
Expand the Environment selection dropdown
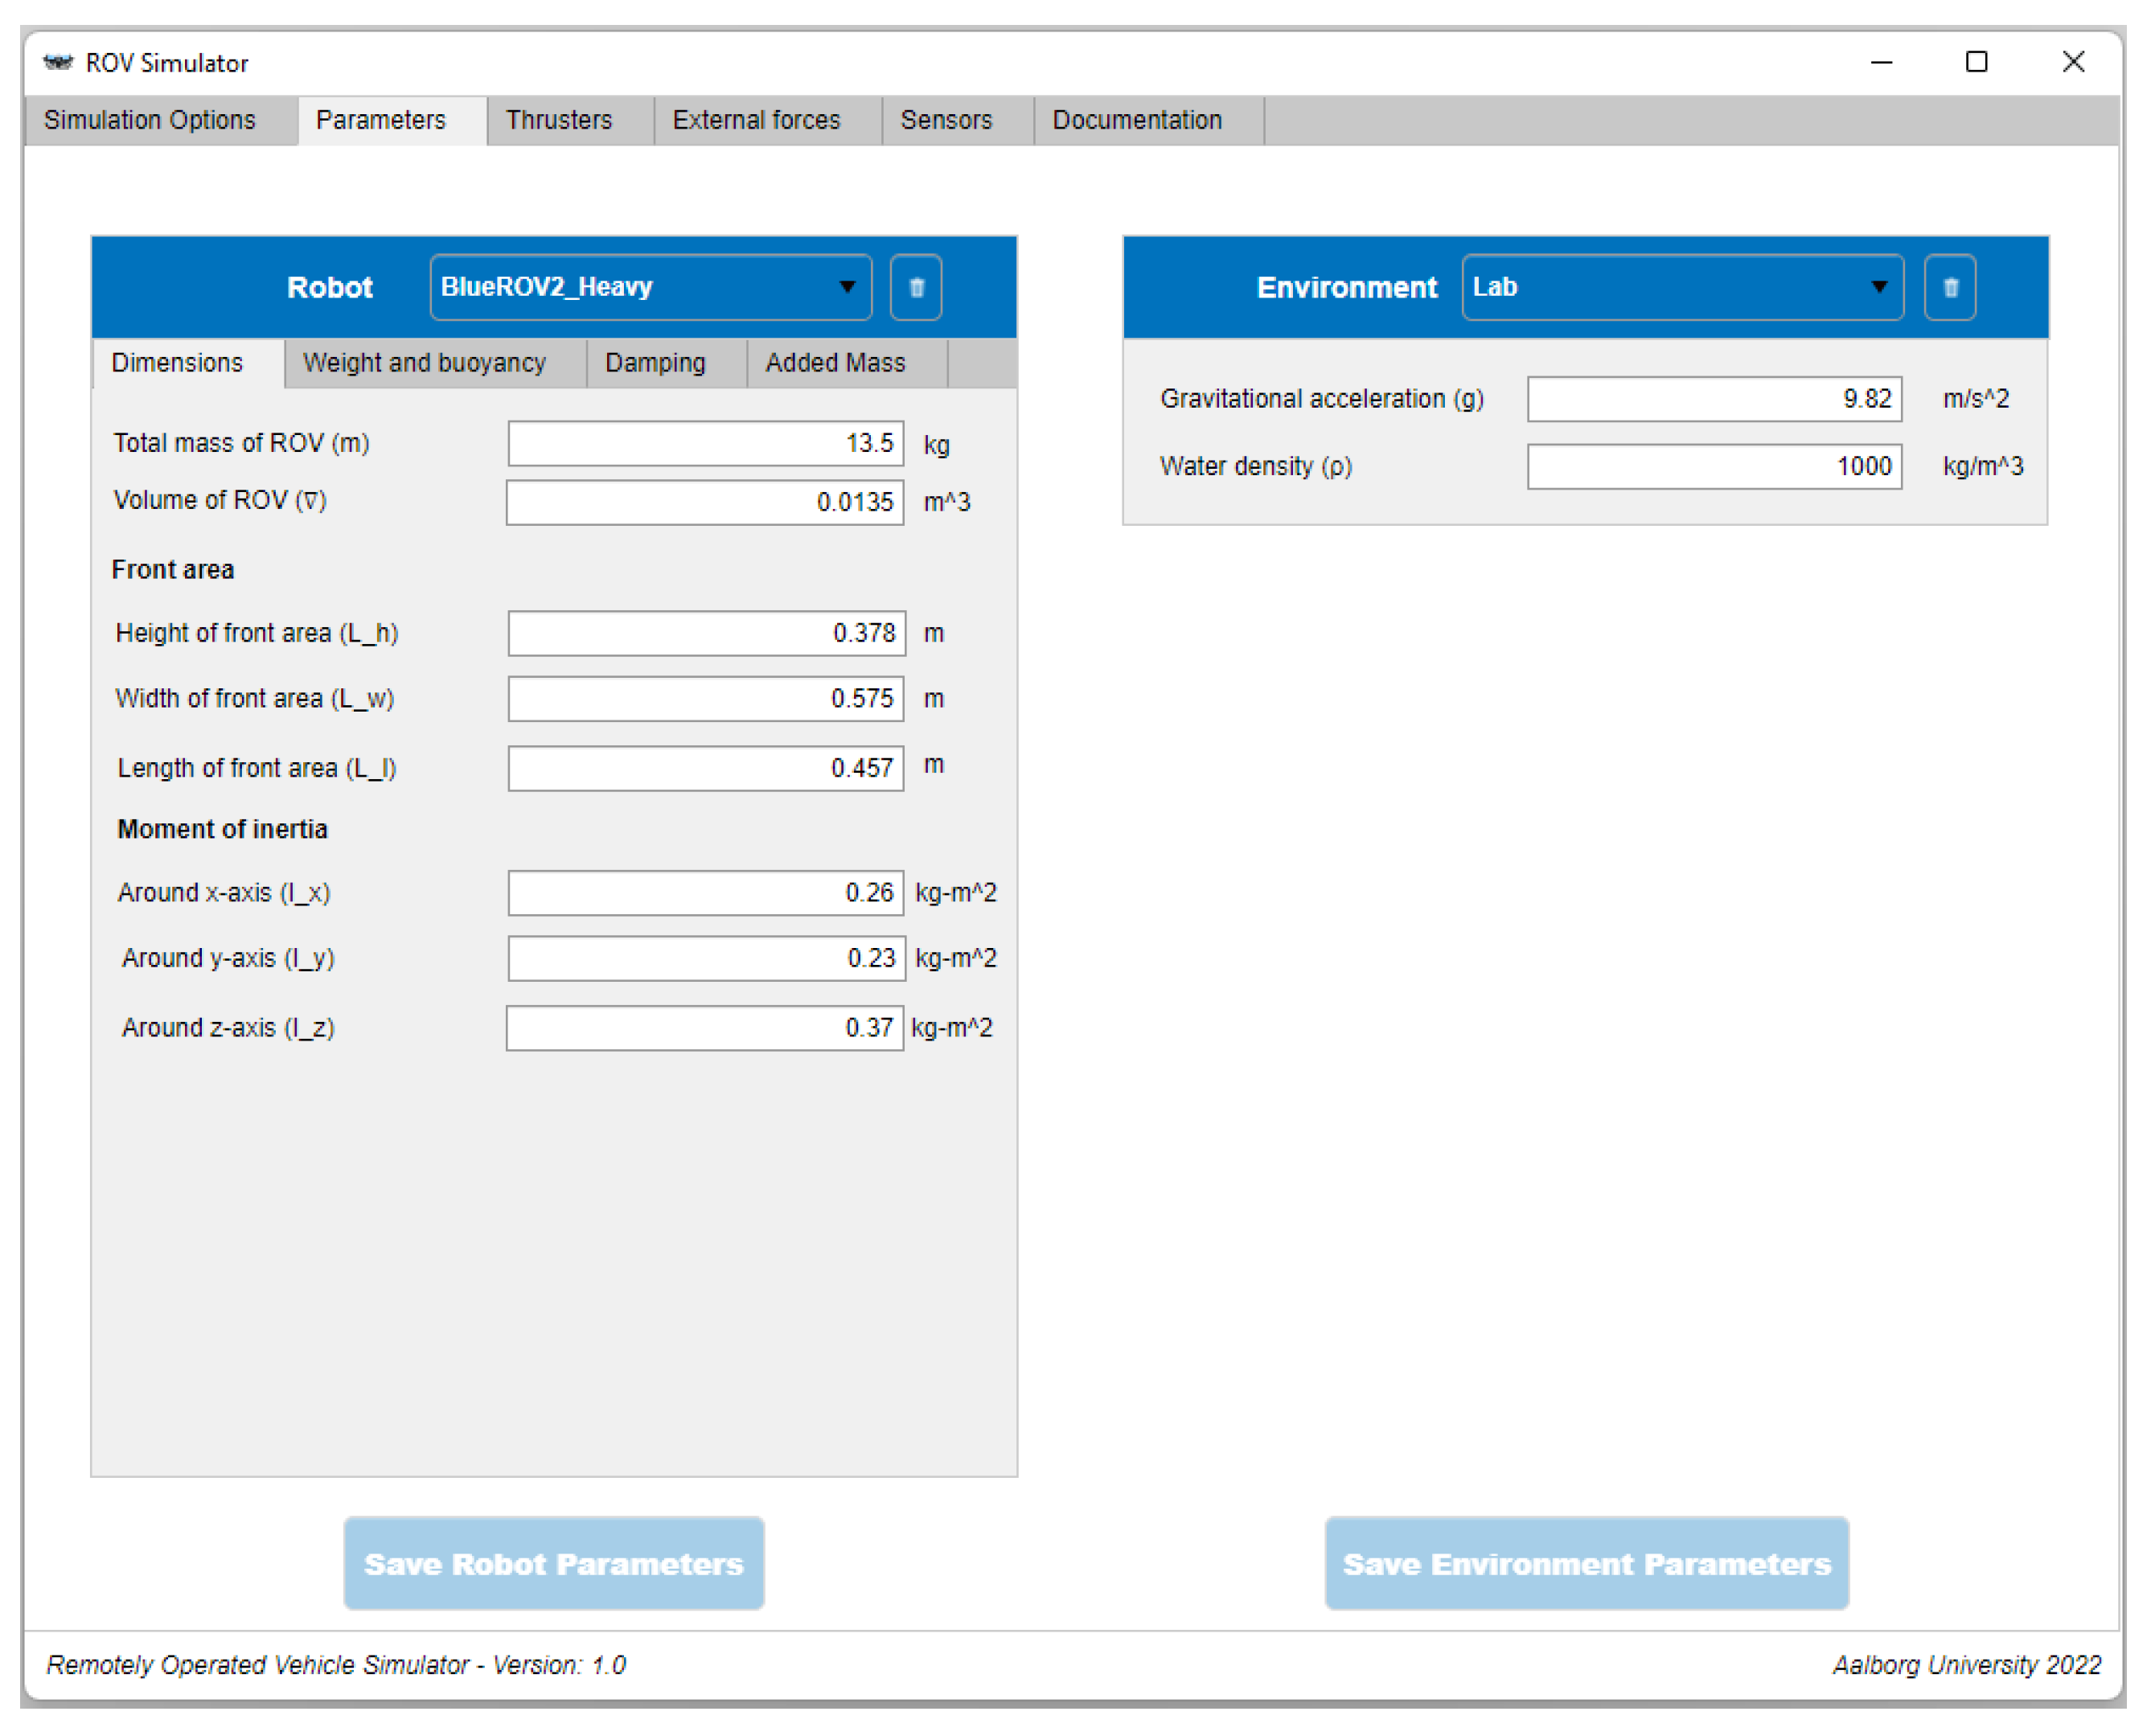(x=1681, y=288)
